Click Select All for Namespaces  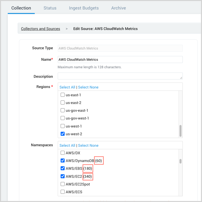click(x=67, y=145)
